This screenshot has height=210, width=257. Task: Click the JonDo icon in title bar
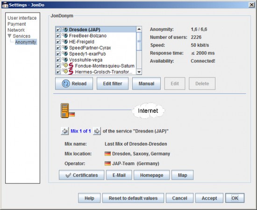coord(5,5)
